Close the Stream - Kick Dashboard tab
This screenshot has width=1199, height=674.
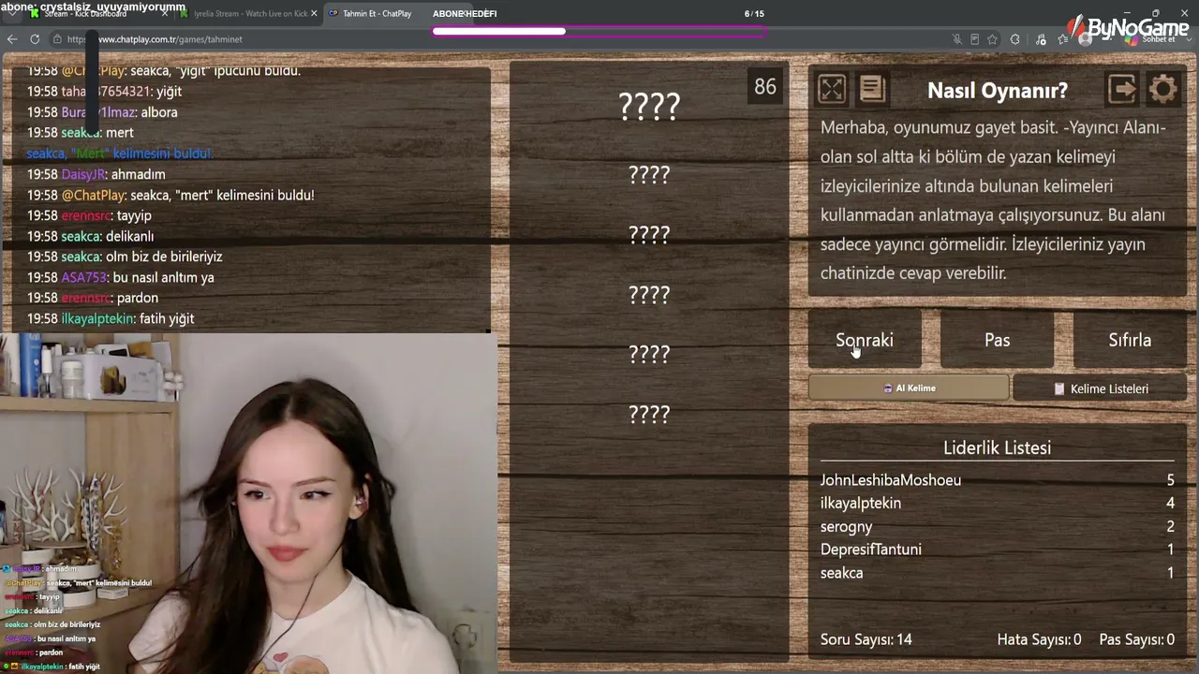click(167, 13)
